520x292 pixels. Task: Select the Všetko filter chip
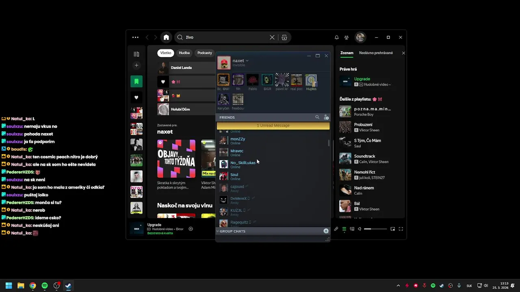pyautogui.click(x=166, y=53)
